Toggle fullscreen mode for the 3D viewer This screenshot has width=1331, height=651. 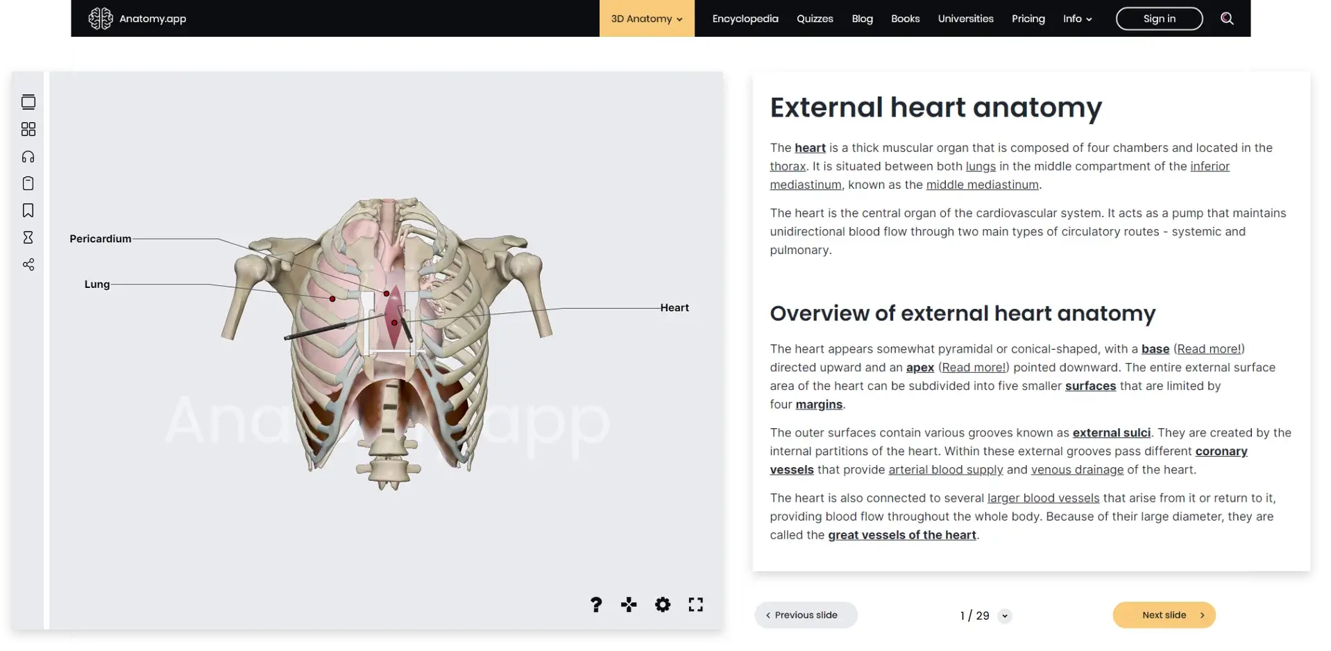[x=695, y=604]
